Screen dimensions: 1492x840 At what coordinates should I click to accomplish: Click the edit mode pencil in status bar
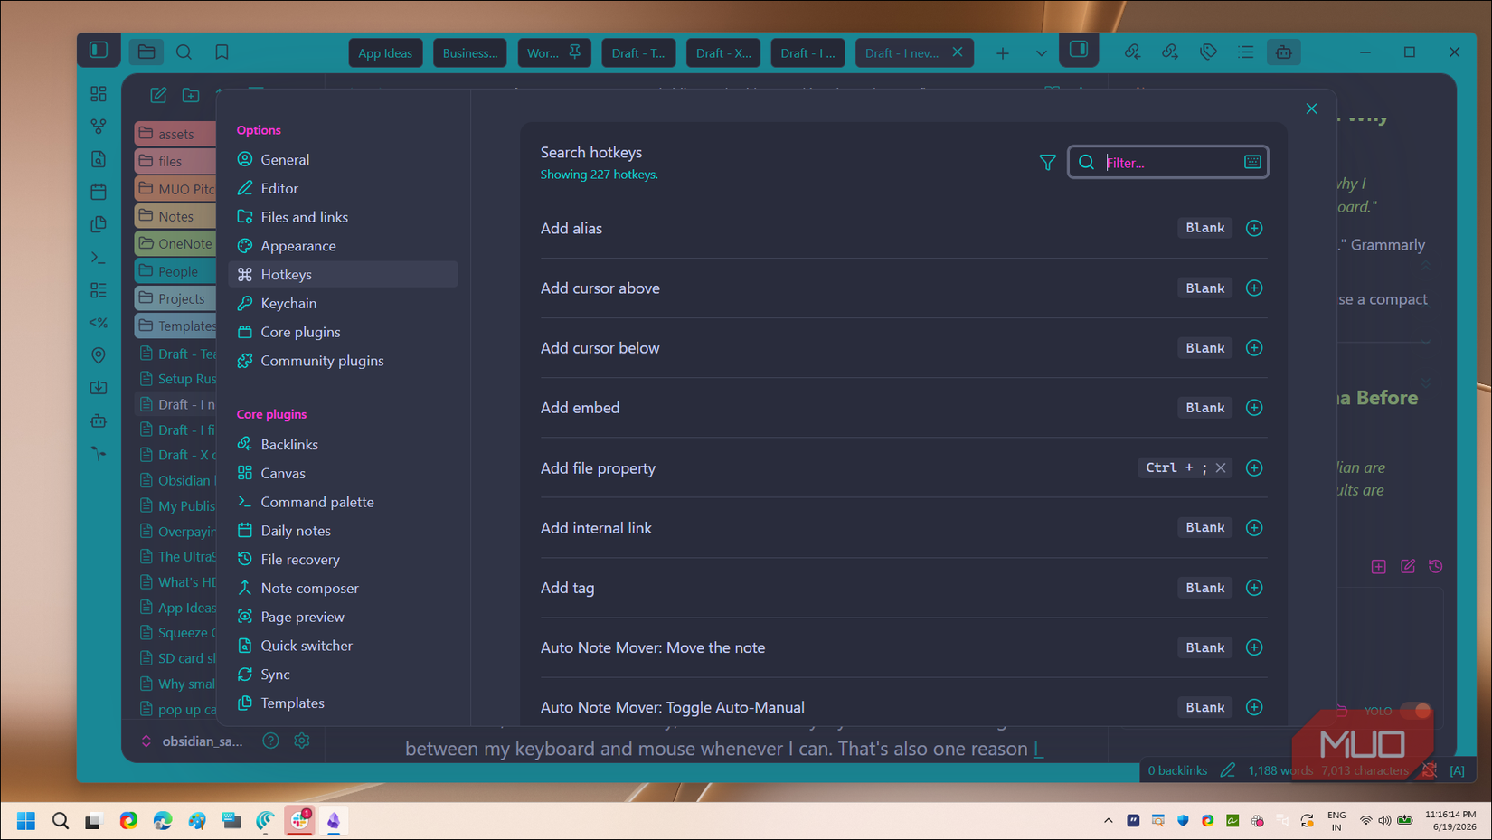[1227, 770]
